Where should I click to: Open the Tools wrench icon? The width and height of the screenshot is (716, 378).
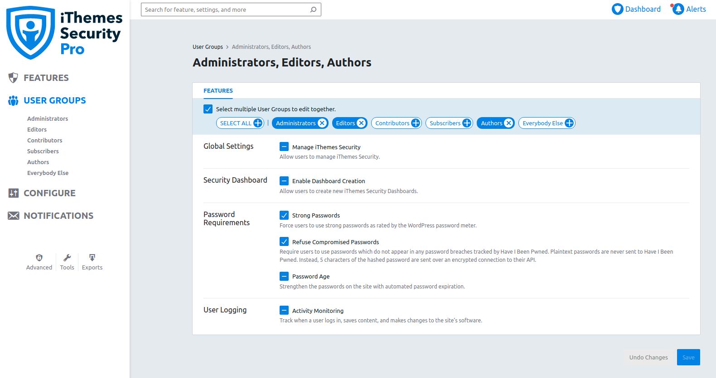click(x=67, y=258)
